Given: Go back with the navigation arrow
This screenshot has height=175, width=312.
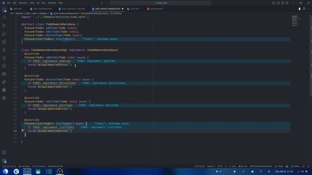Looking at the screenshot, I should 102,3.
